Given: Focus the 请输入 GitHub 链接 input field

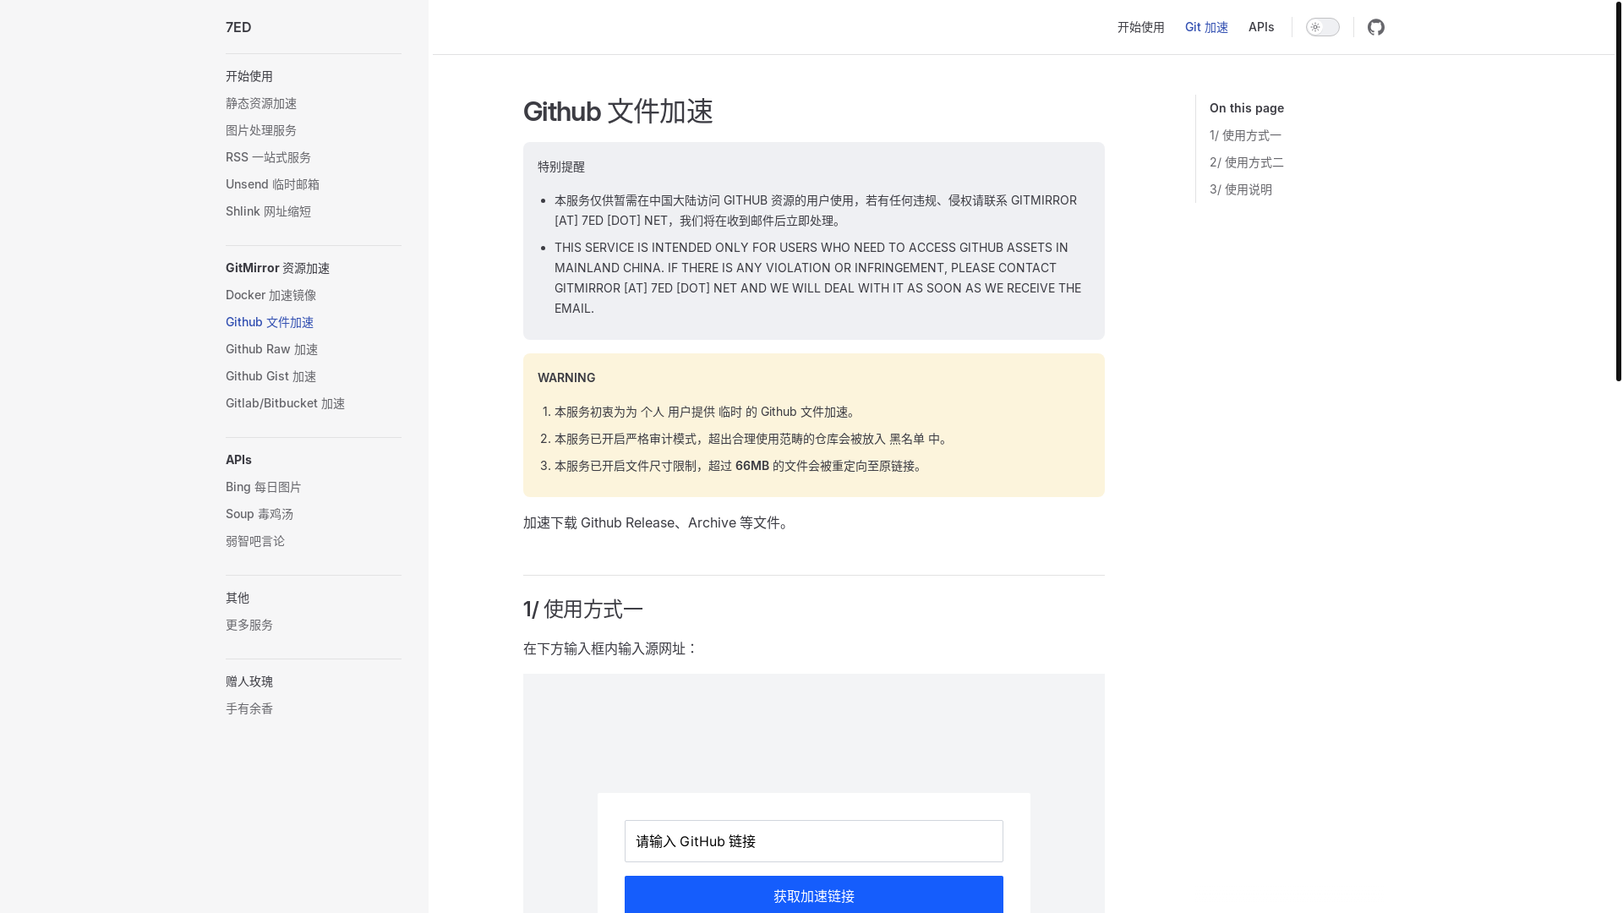Looking at the screenshot, I should [x=813, y=841].
